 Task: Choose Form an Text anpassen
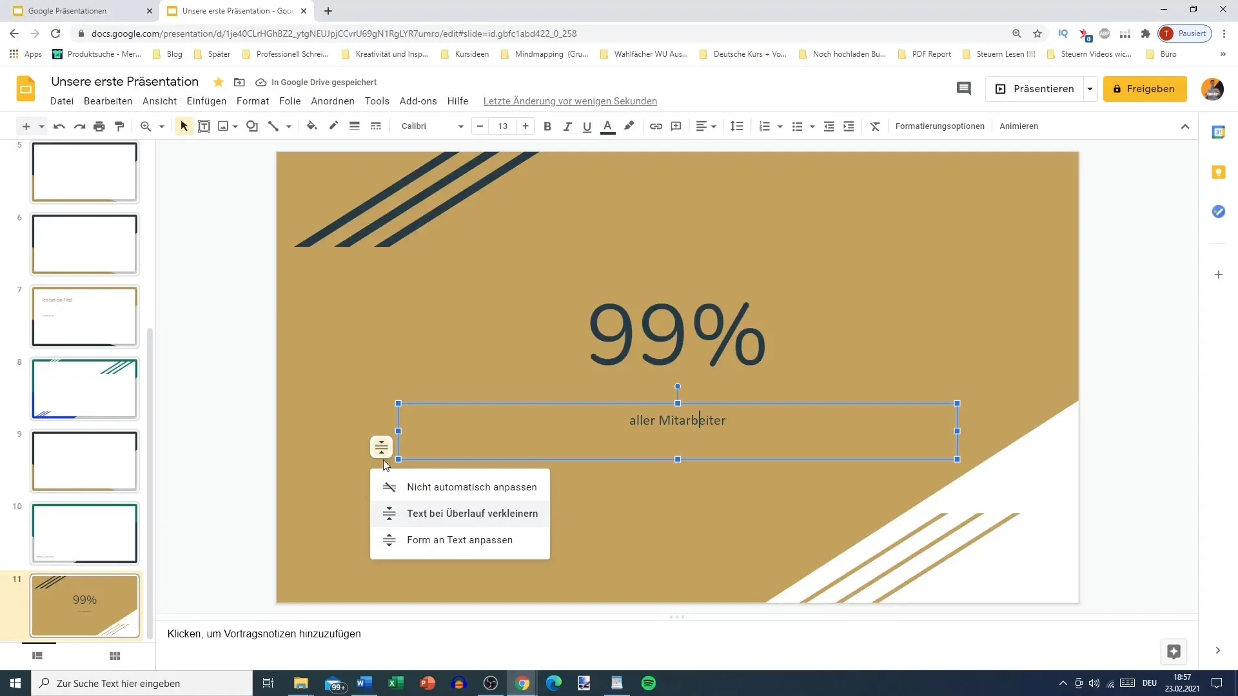pyautogui.click(x=460, y=540)
